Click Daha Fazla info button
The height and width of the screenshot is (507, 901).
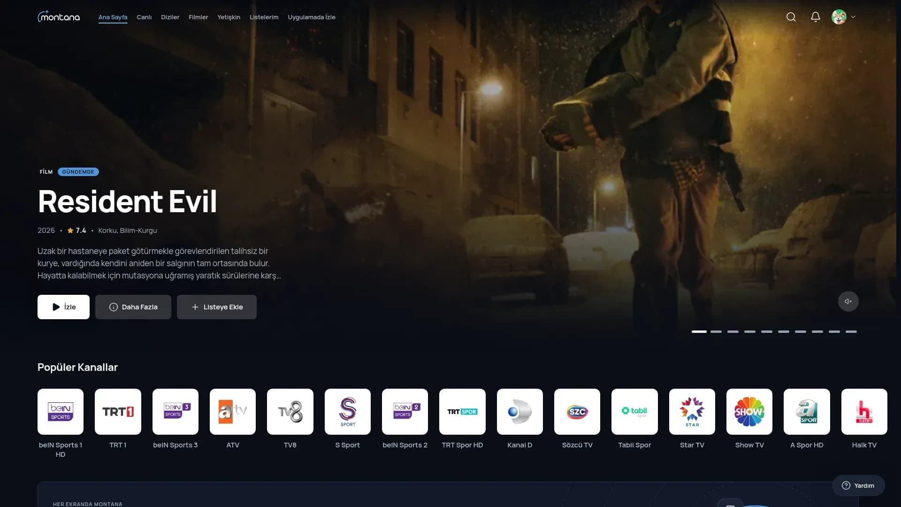click(133, 307)
